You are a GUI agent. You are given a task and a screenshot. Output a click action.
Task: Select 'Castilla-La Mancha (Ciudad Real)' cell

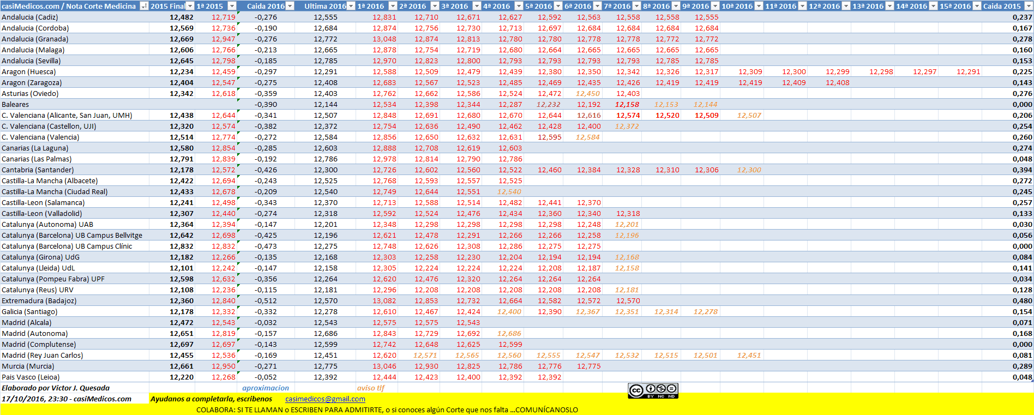click(x=55, y=191)
